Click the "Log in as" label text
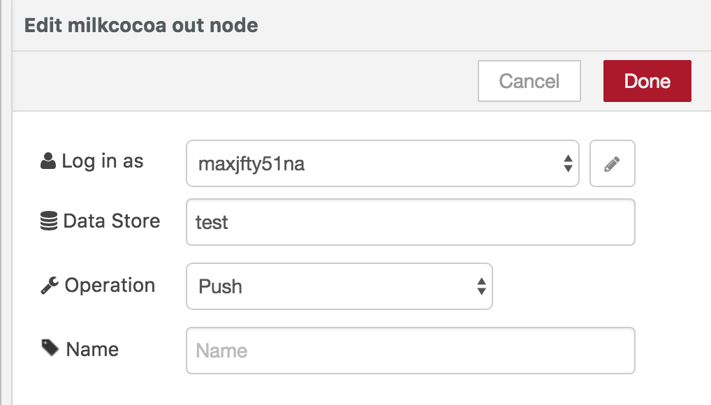This screenshot has width=711, height=405. click(x=103, y=161)
